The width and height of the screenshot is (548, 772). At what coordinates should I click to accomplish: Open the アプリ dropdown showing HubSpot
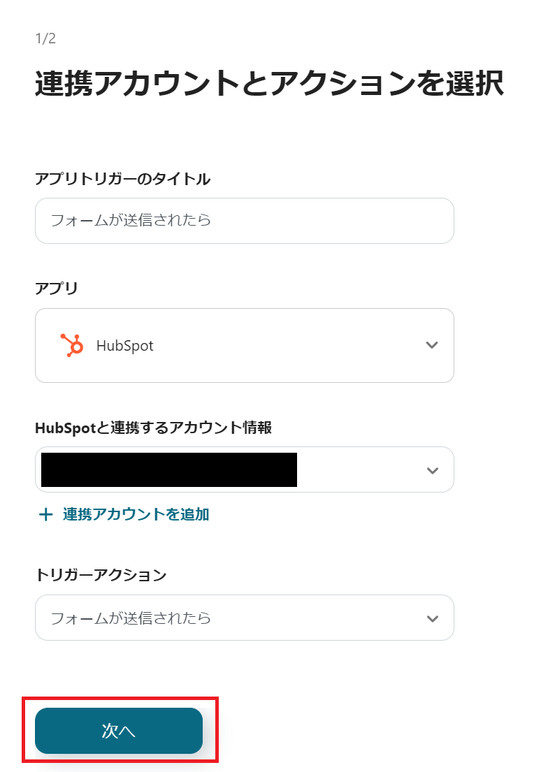tap(245, 344)
